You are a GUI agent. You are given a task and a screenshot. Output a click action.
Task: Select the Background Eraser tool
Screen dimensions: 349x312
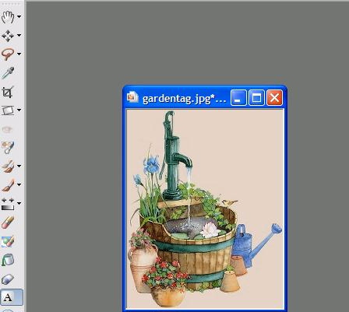[8, 241]
